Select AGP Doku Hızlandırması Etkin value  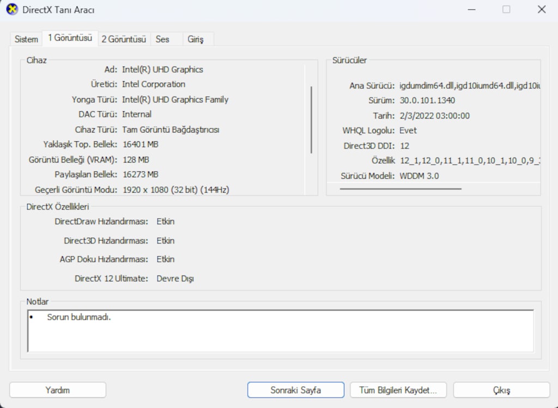coord(166,260)
